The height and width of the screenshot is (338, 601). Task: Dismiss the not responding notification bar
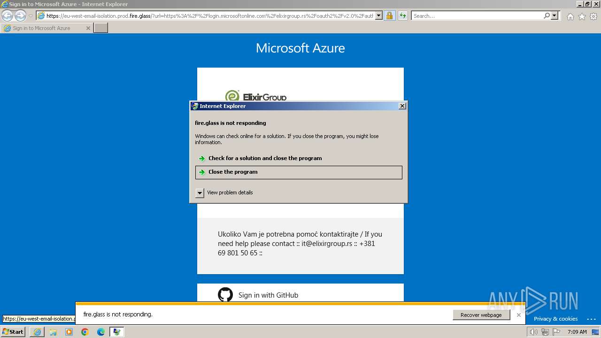[519, 315]
